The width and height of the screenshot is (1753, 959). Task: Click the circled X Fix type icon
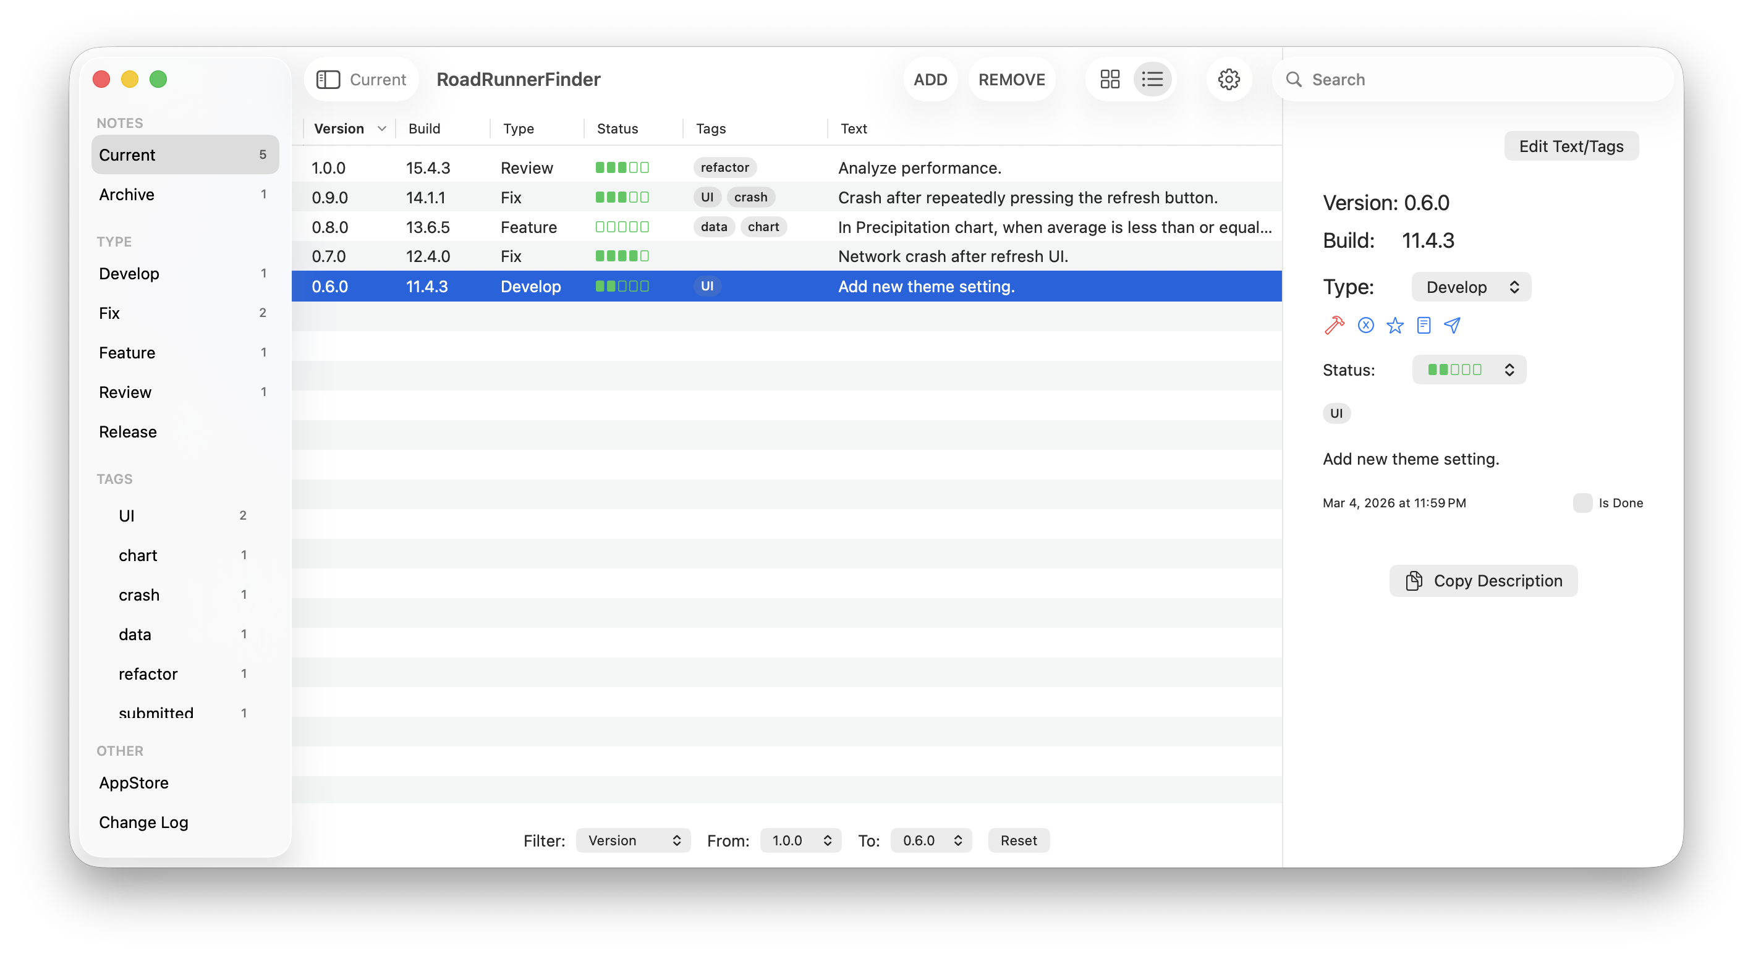pos(1365,326)
